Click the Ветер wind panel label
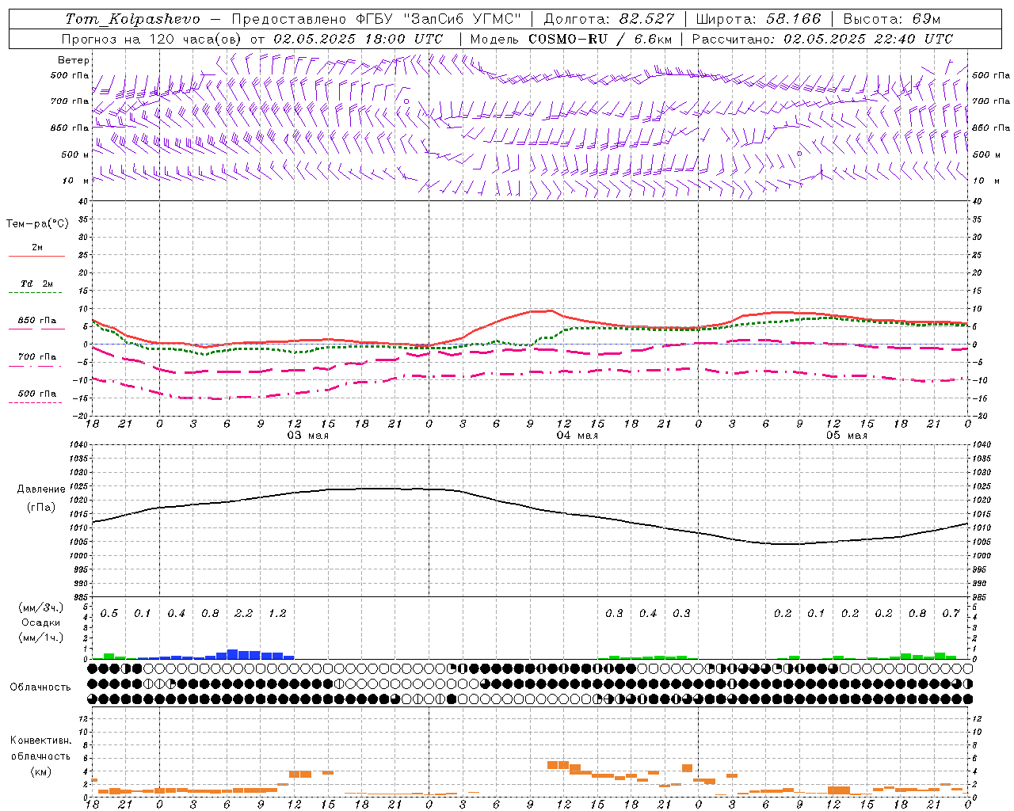The image size is (1014, 811). [x=74, y=60]
